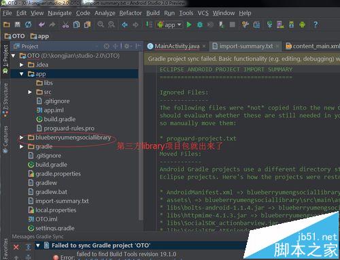Select OTO.iml file in tree
The image size is (340, 260).
[43, 219]
